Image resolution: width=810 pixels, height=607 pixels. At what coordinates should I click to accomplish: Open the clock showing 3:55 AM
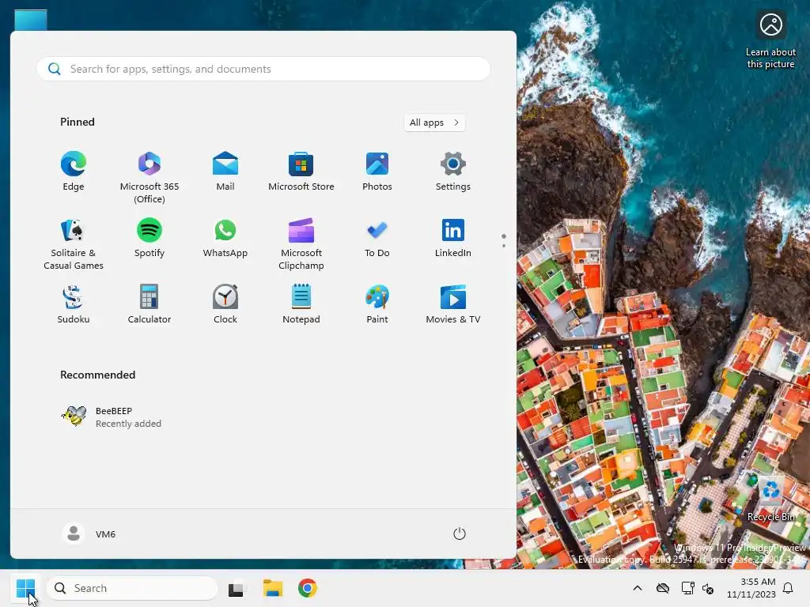751,588
